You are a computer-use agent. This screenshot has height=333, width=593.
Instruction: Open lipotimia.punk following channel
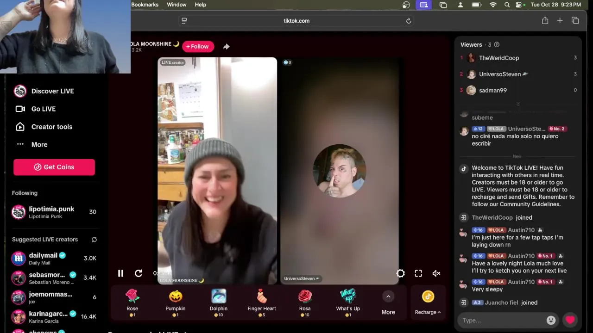(x=54, y=212)
